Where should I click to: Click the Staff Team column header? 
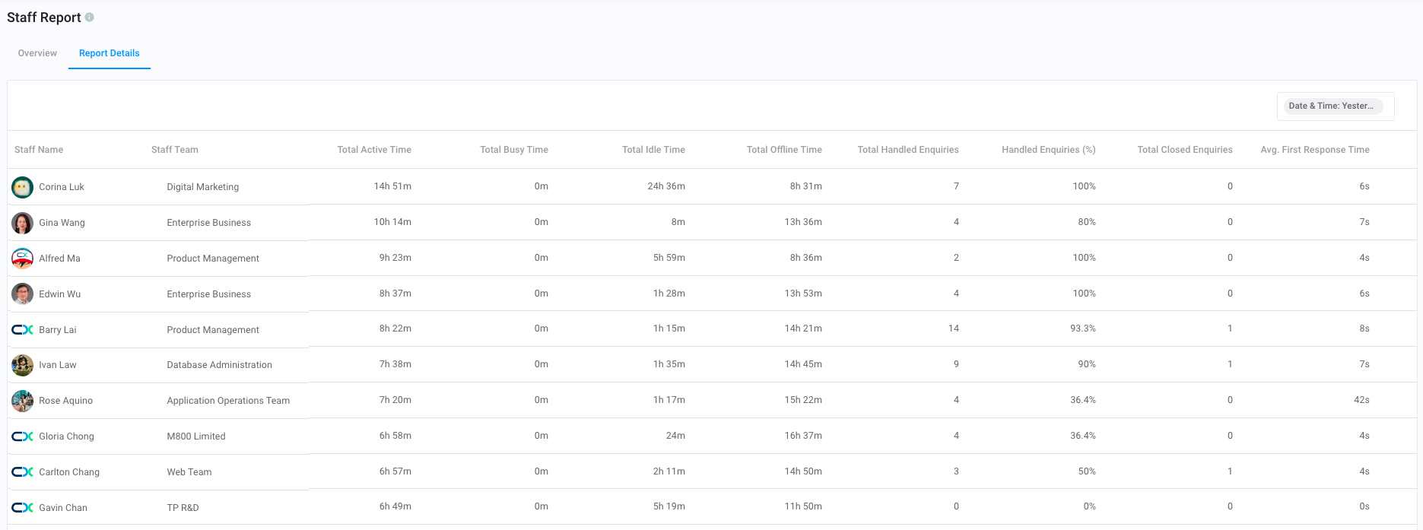pos(175,150)
